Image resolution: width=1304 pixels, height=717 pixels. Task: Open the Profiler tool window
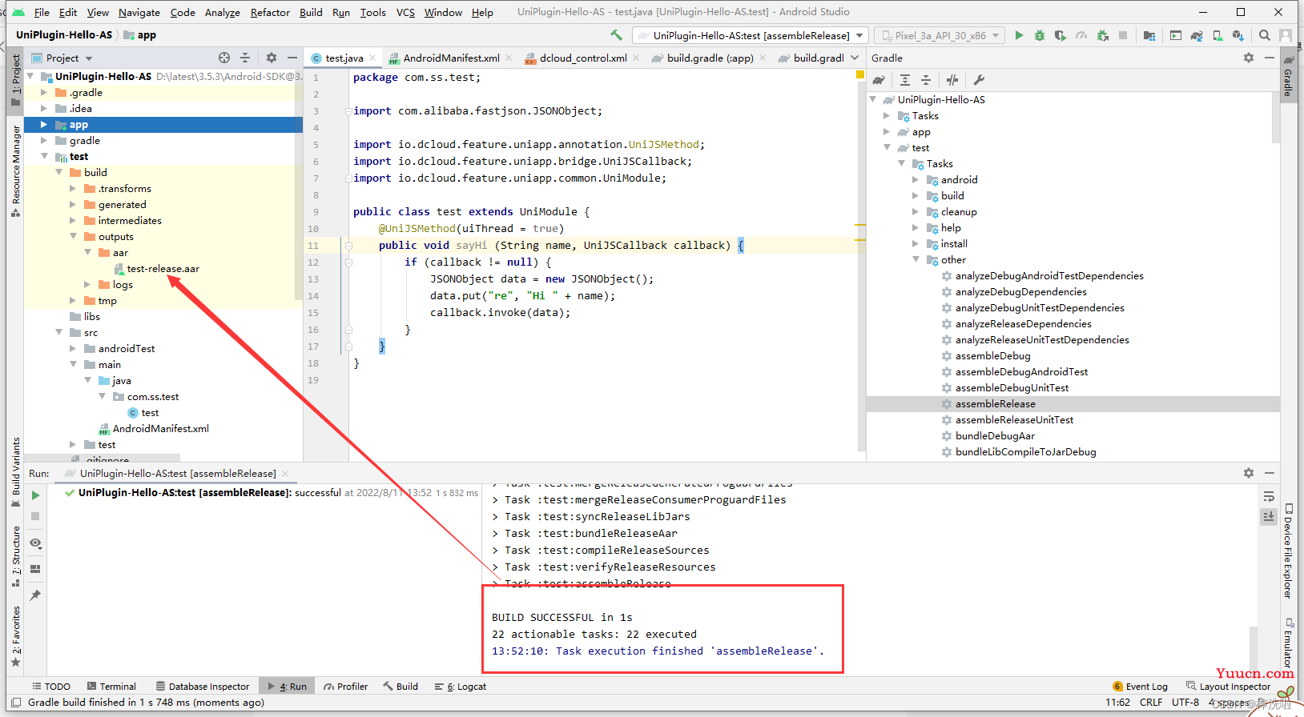pyautogui.click(x=345, y=687)
